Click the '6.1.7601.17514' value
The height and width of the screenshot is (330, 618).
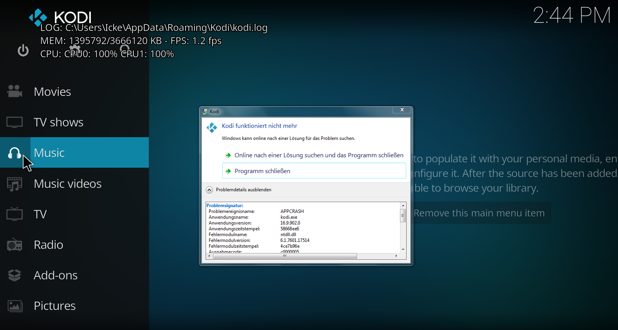(x=295, y=240)
